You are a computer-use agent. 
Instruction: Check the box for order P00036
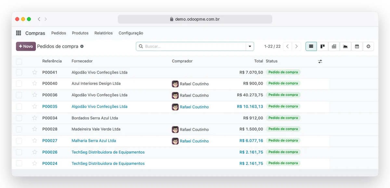pos(19,95)
